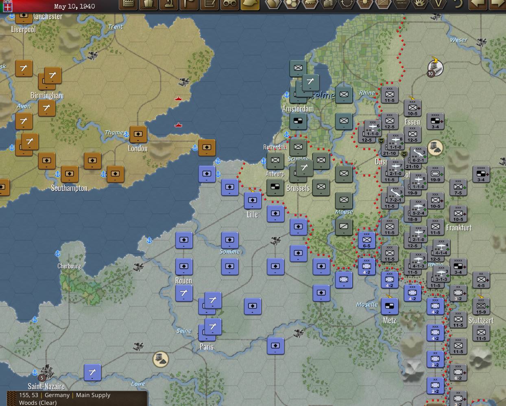Screen dimensions: 506x406
Task: Open the production factory screen icon
Action: 128,4
